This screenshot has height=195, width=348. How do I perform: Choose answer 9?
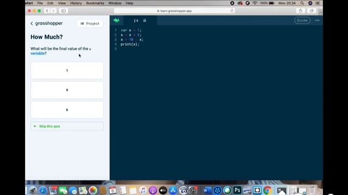tap(67, 90)
